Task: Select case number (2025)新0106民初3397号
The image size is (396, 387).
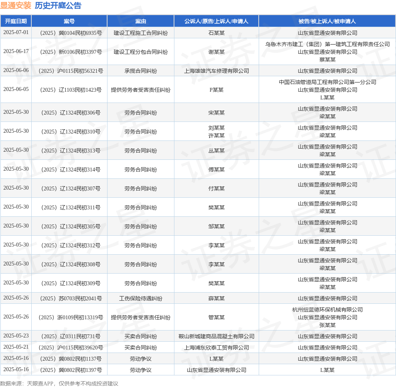Action: [71, 52]
